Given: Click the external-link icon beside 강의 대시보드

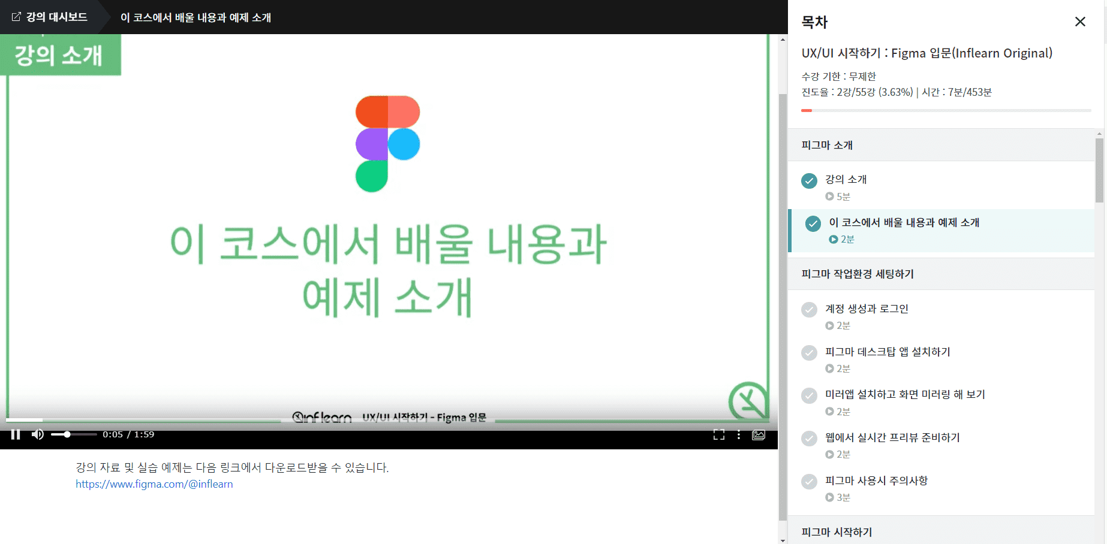Looking at the screenshot, I should point(16,17).
